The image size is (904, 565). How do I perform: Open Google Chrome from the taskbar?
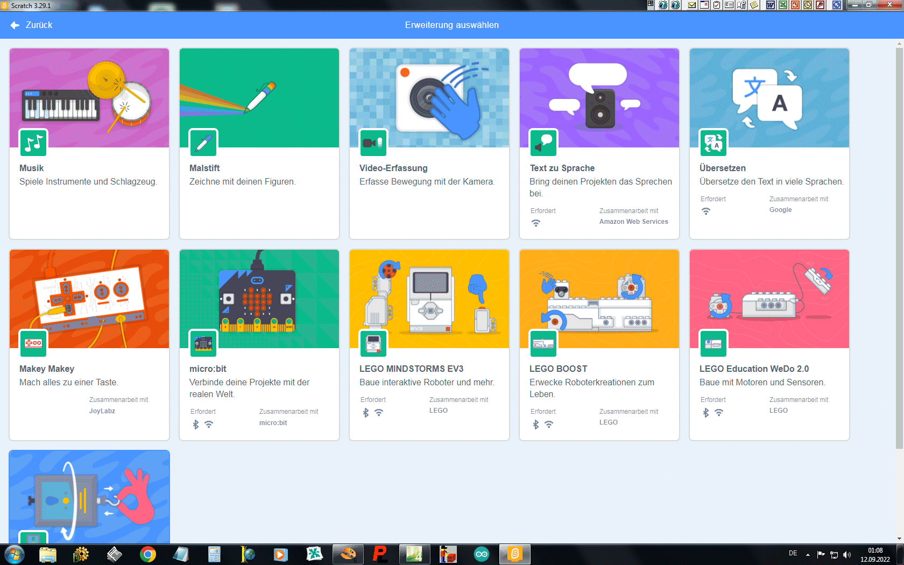point(147,554)
